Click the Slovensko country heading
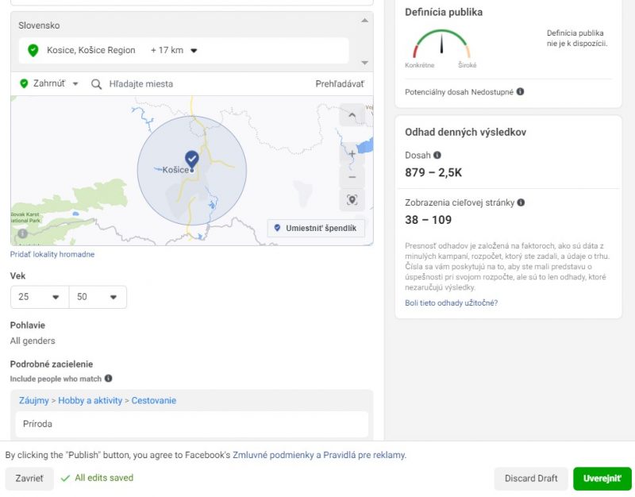Viewport: 635px width, 497px height. point(39,25)
